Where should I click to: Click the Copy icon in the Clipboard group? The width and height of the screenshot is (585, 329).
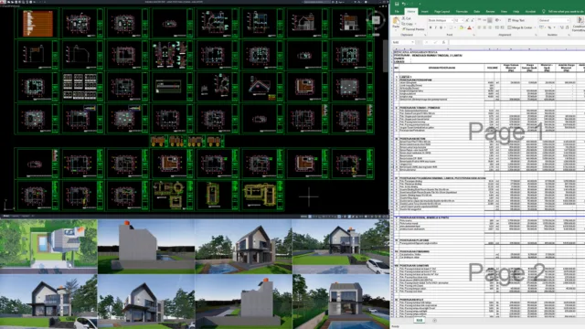pos(403,24)
